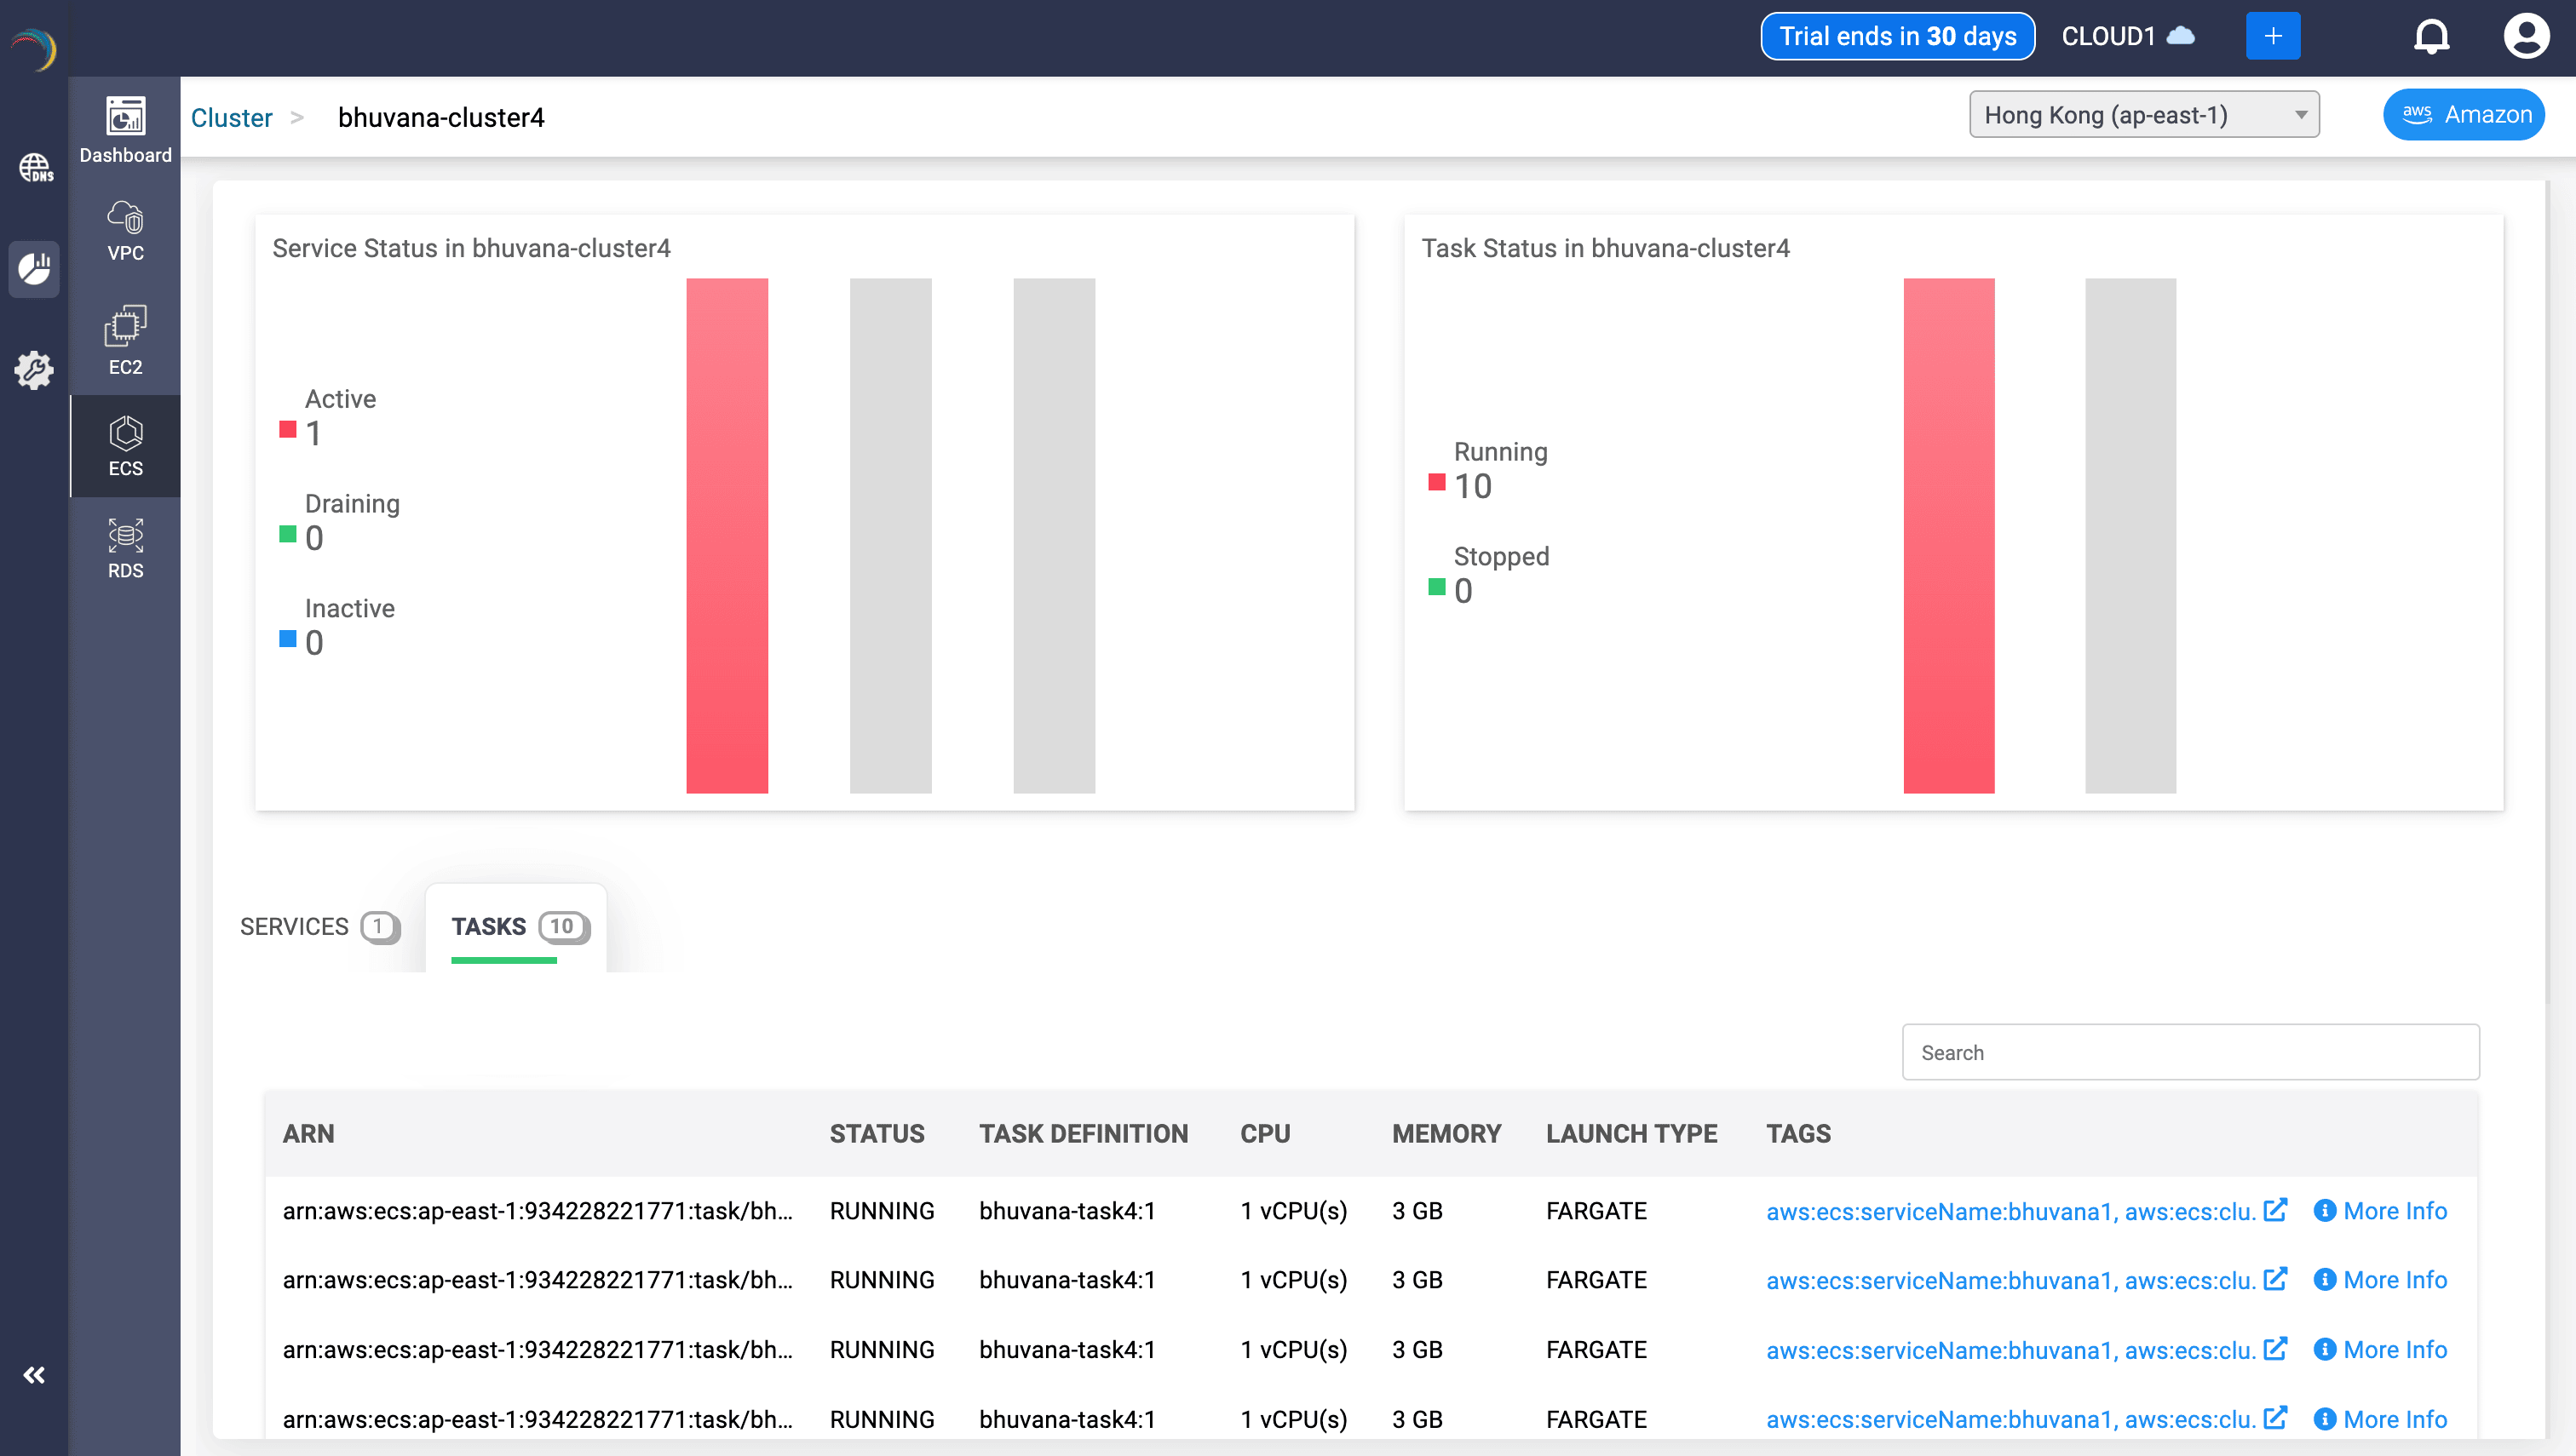The height and width of the screenshot is (1456, 2576).
Task: Open the VPC section icon
Action: 125,230
